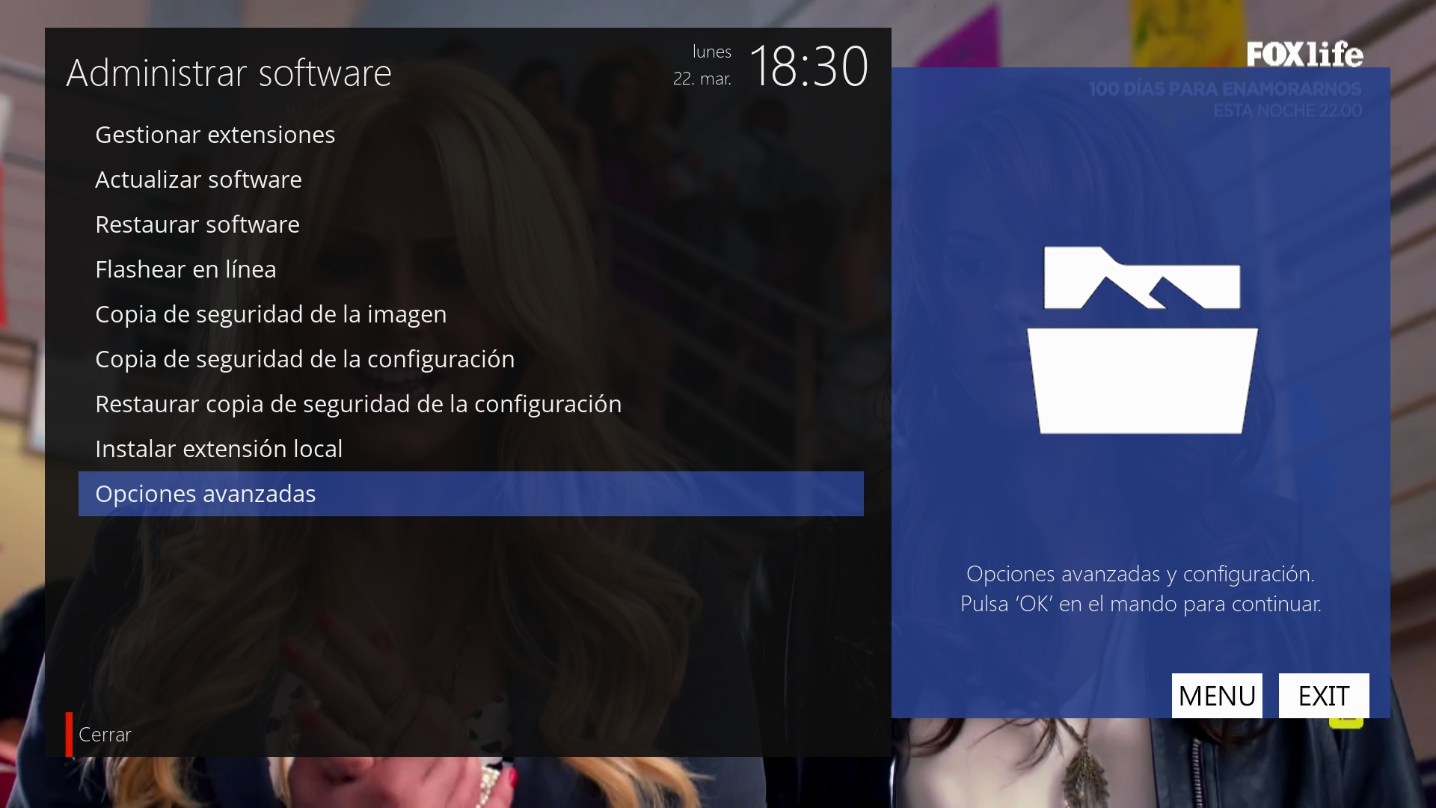Image resolution: width=1436 pixels, height=808 pixels.
Task: Click the Cerrar label
Action: click(105, 735)
